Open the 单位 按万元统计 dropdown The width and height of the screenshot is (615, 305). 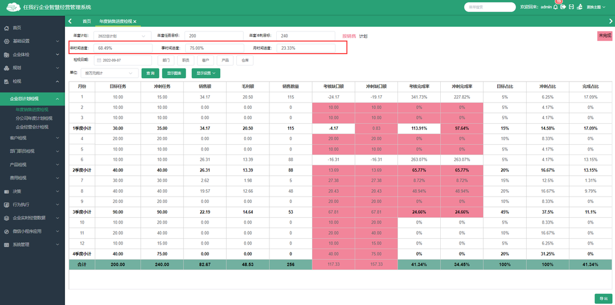point(109,73)
